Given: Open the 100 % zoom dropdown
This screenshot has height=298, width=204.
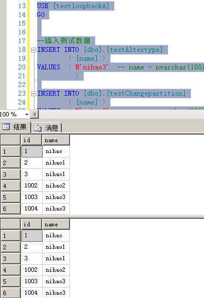Looking at the screenshot, I should pyautogui.click(x=27, y=114).
